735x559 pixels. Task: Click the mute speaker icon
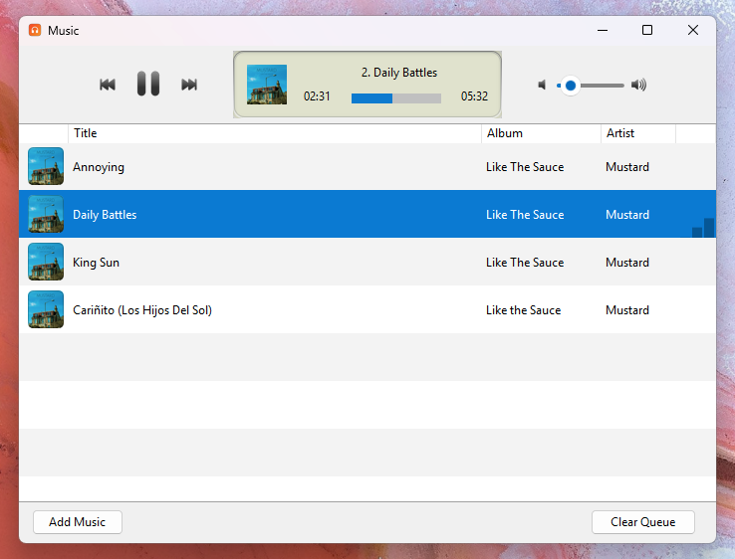pyautogui.click(x=542, y=85)
